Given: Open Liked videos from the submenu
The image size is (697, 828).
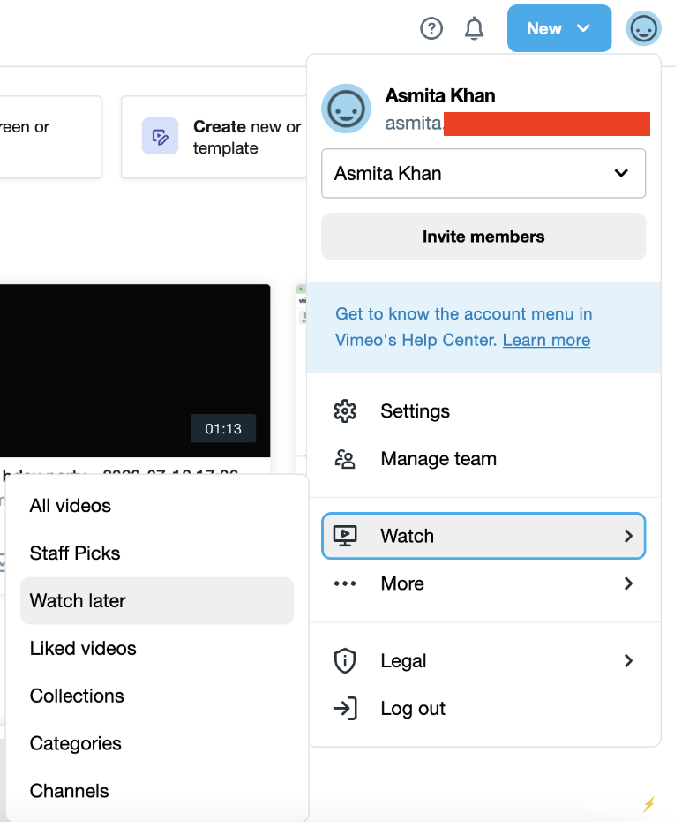Looking at the screenshot, I should tap(83, 649).
